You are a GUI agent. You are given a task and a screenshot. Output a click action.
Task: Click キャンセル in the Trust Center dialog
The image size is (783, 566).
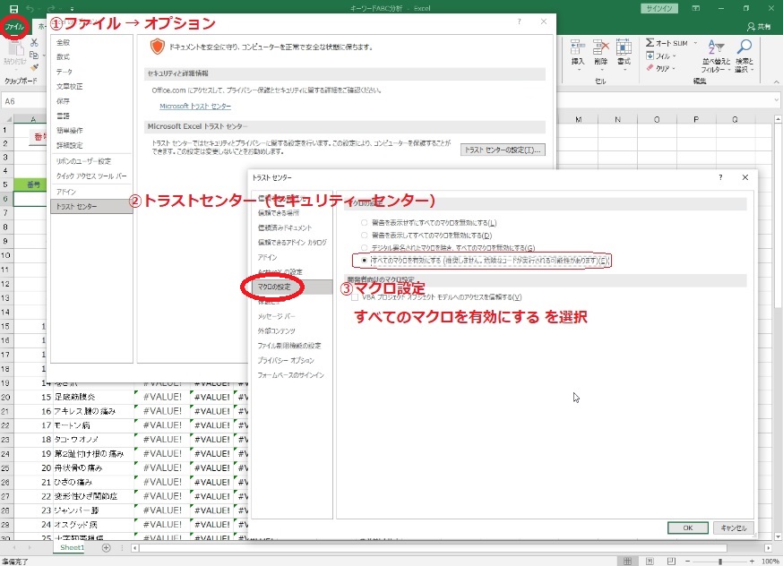coord(733,527)
